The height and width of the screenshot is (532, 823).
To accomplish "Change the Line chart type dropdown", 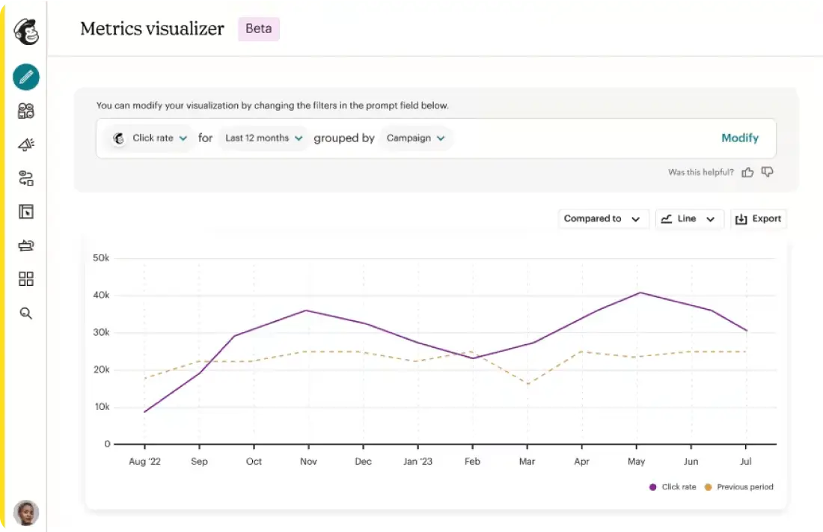I will [689, 219].
